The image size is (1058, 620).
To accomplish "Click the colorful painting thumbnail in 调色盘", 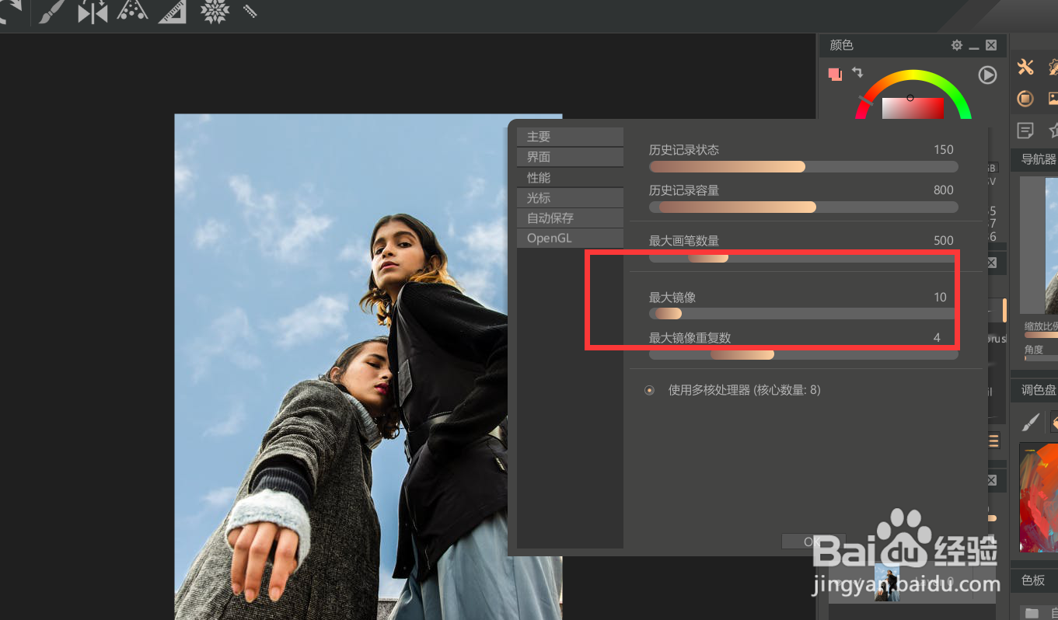I will click(x=1037, y=498).
